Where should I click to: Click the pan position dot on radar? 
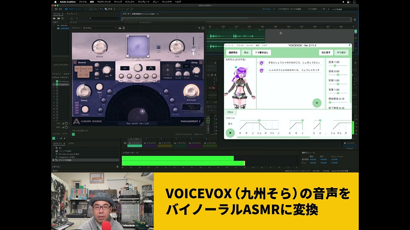click(x=143, y=111)
